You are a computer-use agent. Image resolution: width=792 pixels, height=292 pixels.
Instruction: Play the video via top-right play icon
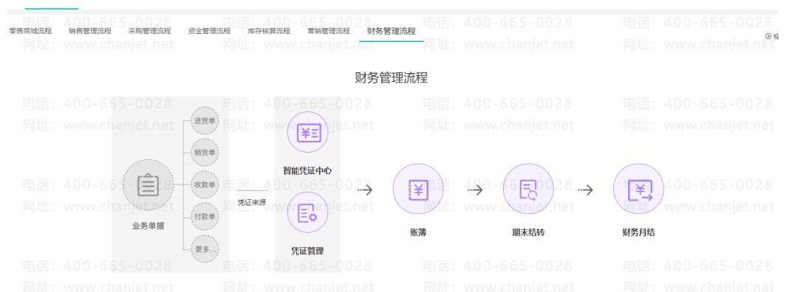tap(769, 36)
